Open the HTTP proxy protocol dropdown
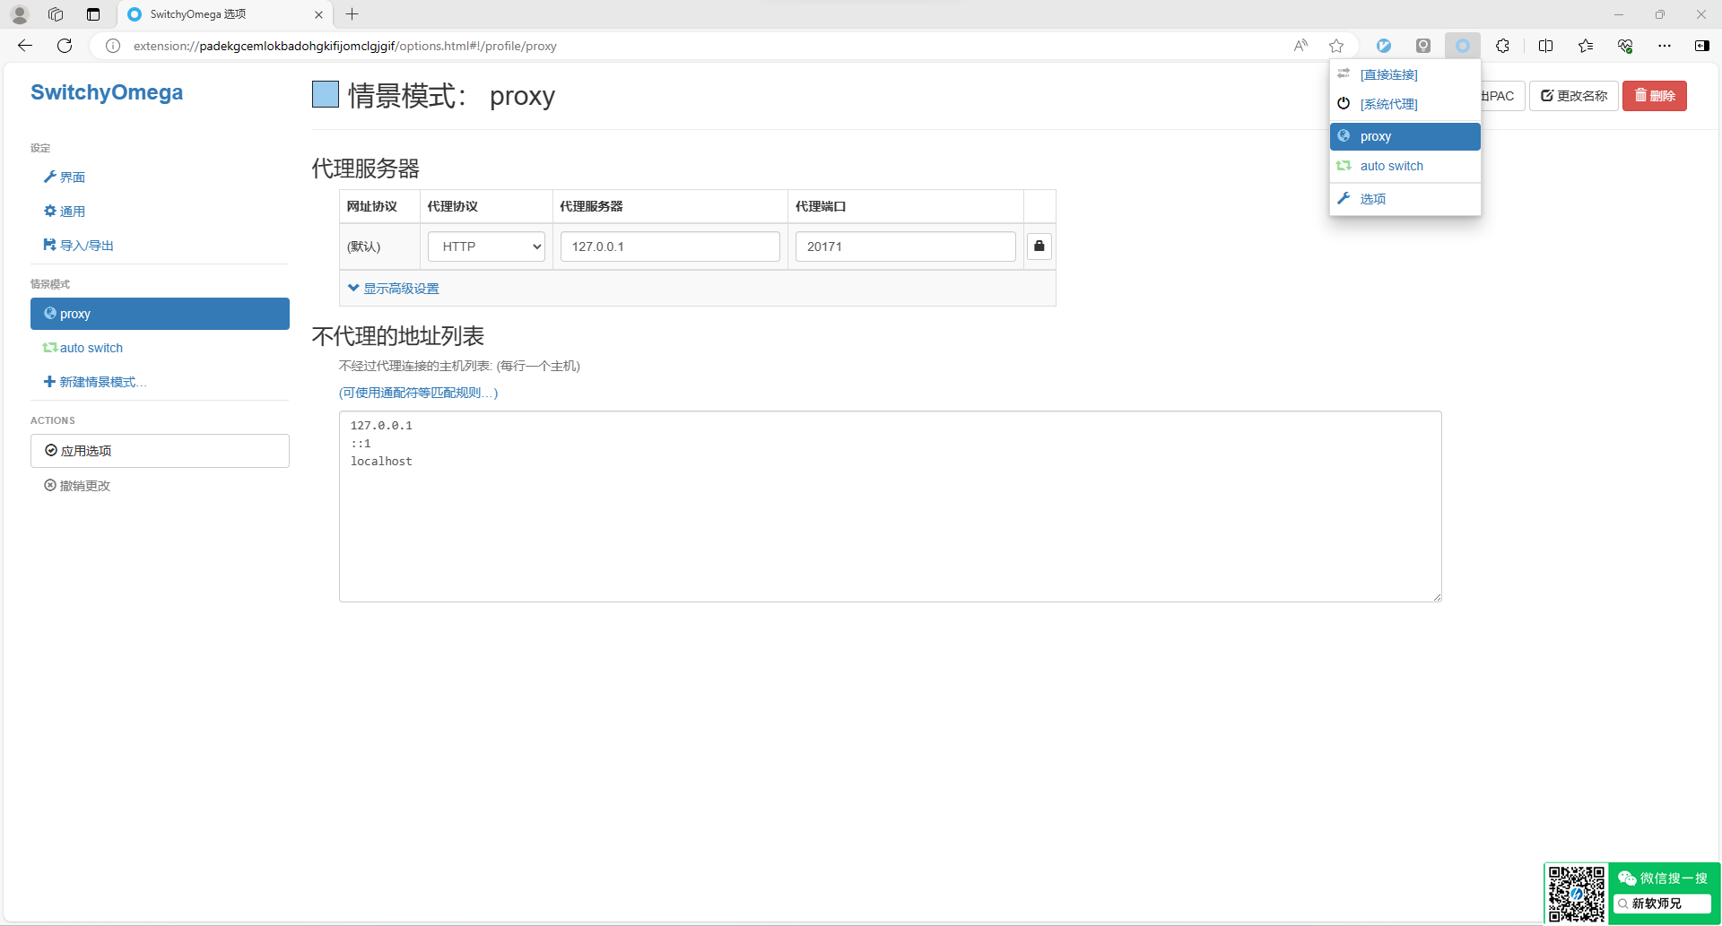This screenshot has width=1722, height=926. (486, 247)
